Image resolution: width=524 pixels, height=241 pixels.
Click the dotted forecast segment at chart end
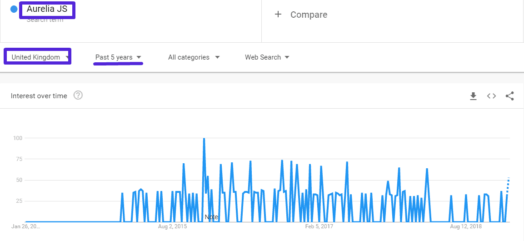click(x=508, y=185)
